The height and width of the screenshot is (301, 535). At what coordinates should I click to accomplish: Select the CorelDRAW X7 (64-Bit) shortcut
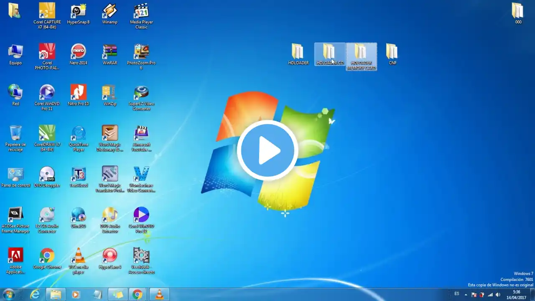click(47, 138)
